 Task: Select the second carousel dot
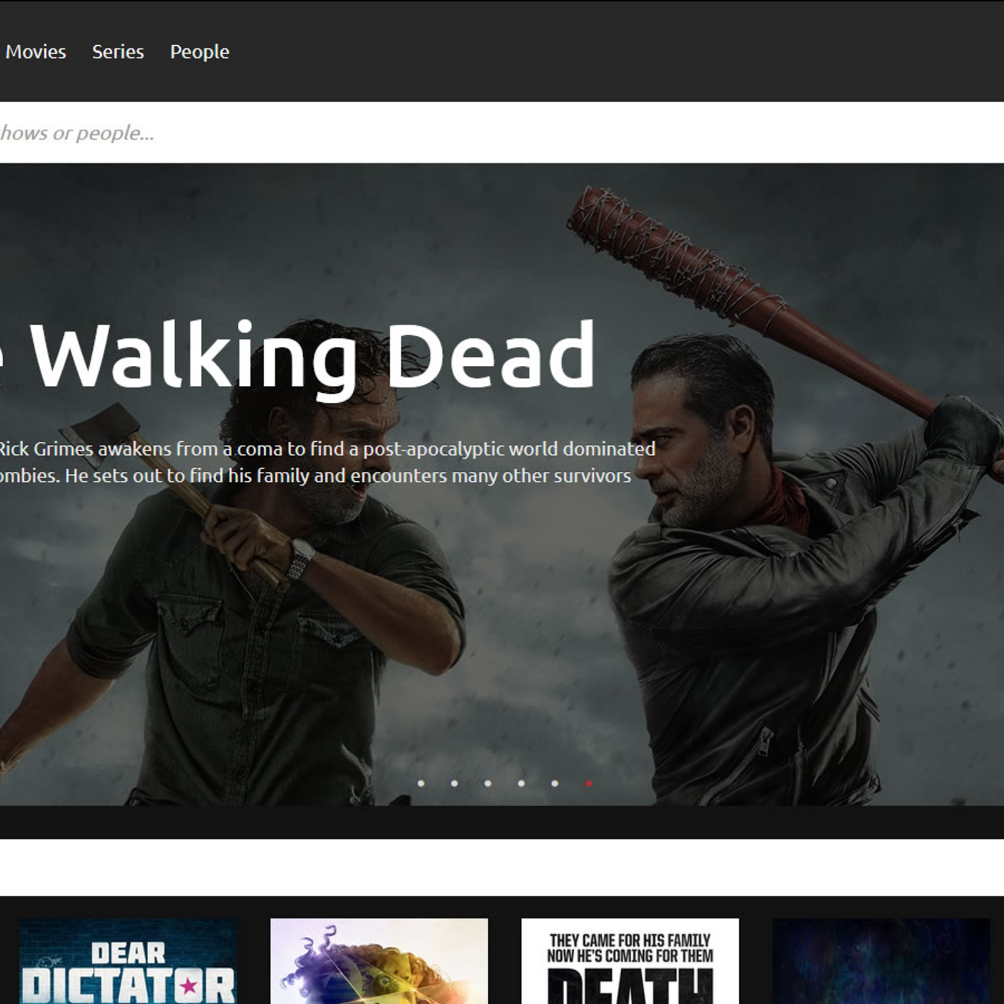click(x=454, y=783)
